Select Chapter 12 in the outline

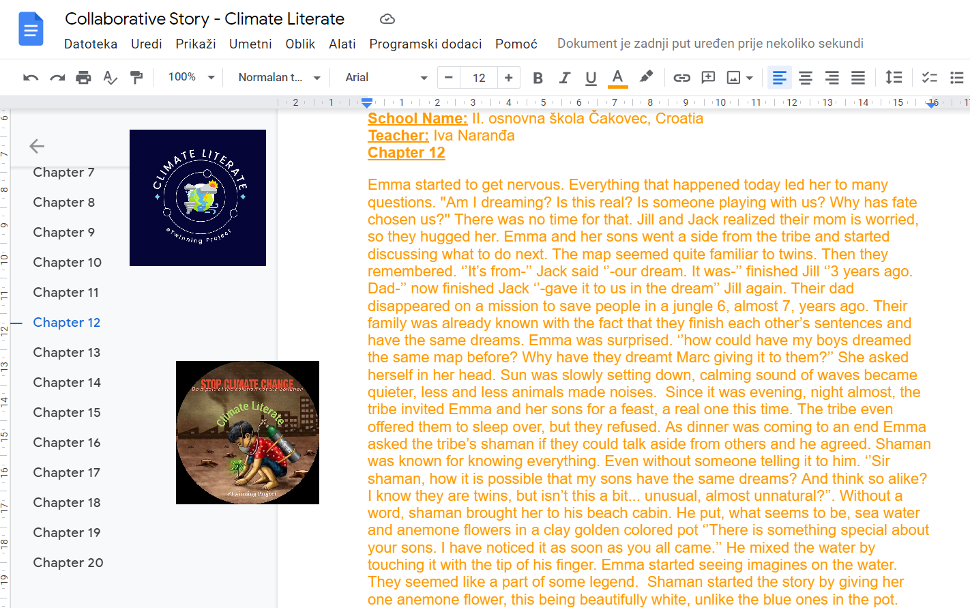tap(67, 323)
